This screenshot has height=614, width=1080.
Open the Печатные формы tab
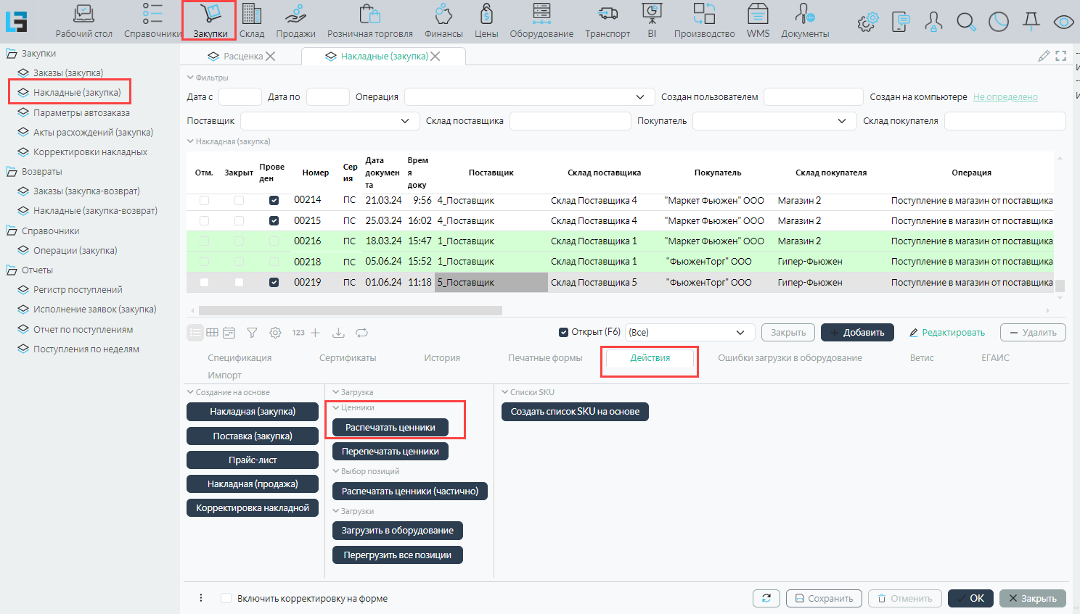point(545,358)
